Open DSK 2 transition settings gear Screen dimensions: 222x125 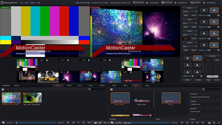[x=218, y=27]
